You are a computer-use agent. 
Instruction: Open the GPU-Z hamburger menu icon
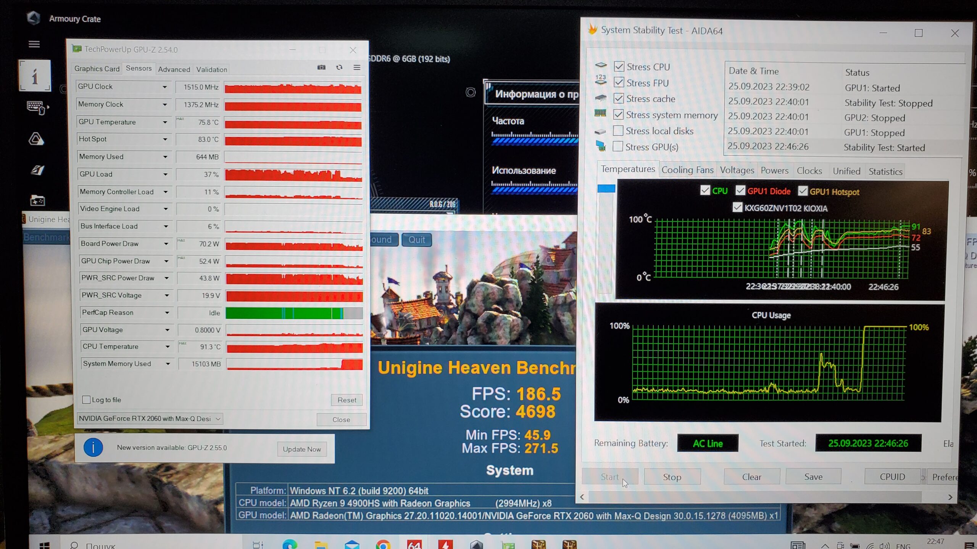tap(357, 67)
